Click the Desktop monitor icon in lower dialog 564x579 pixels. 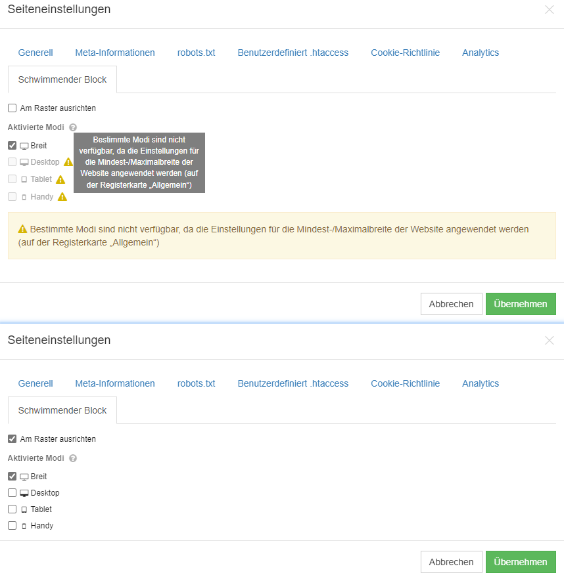[x=24, y=493]
